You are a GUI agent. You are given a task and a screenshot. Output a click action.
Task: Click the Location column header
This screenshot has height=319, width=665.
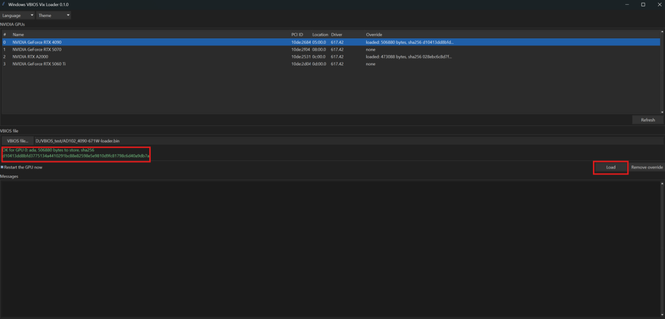(320, 34)
